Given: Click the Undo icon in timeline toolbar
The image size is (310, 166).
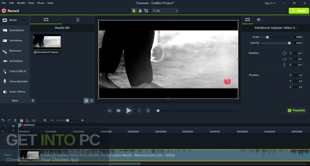Looking at the screenshot, I should [x=3, y=120].
